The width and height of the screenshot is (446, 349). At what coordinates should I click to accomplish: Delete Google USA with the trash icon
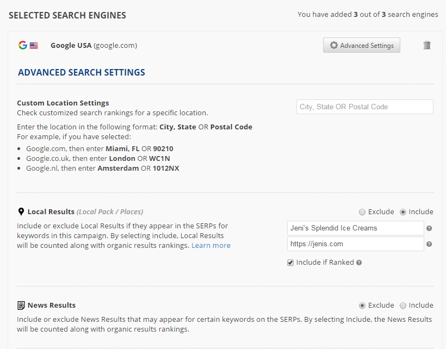point(427,45)
